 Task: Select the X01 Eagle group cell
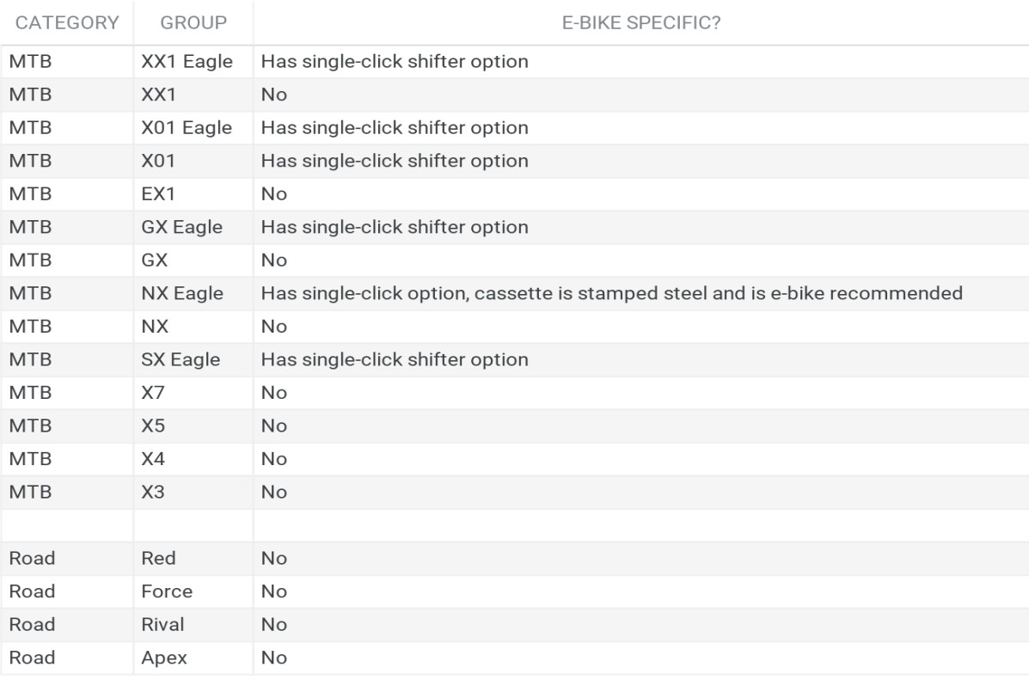tap(193, 128)
